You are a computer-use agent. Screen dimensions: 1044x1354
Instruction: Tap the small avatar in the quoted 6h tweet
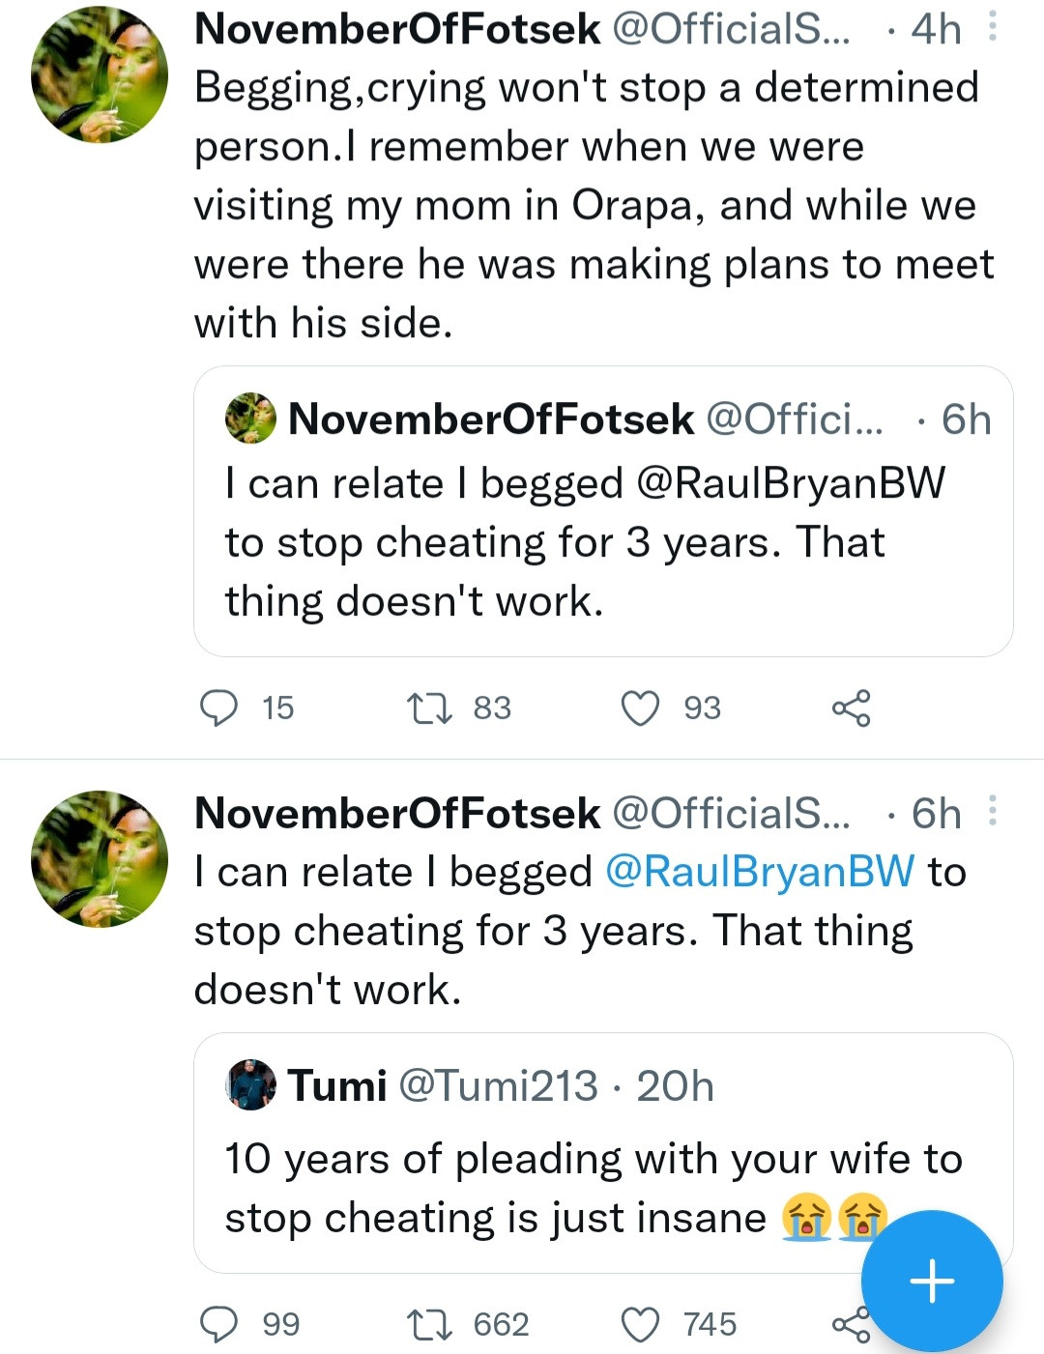pos(251,418)
